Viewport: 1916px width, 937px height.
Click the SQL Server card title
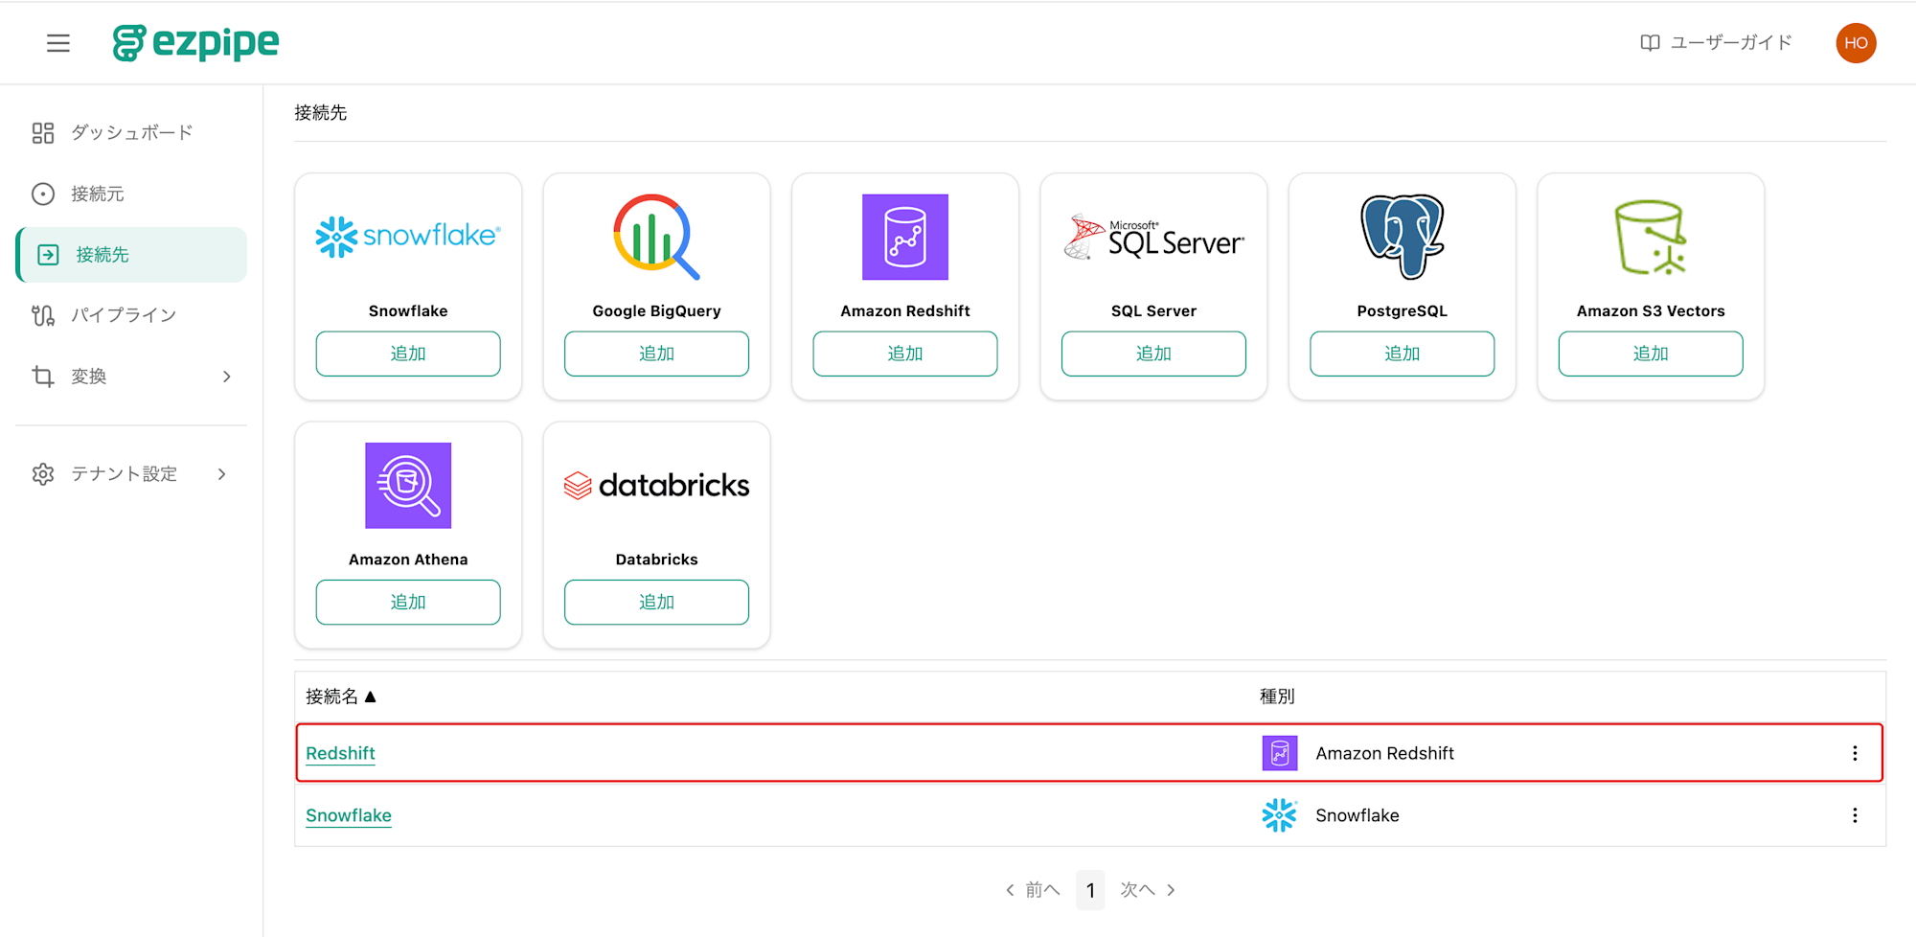[1153, 311]
